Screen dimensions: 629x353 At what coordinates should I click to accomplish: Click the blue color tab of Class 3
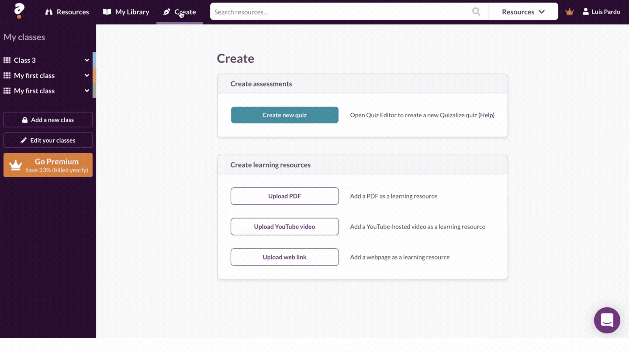click(x=94, y=60)
